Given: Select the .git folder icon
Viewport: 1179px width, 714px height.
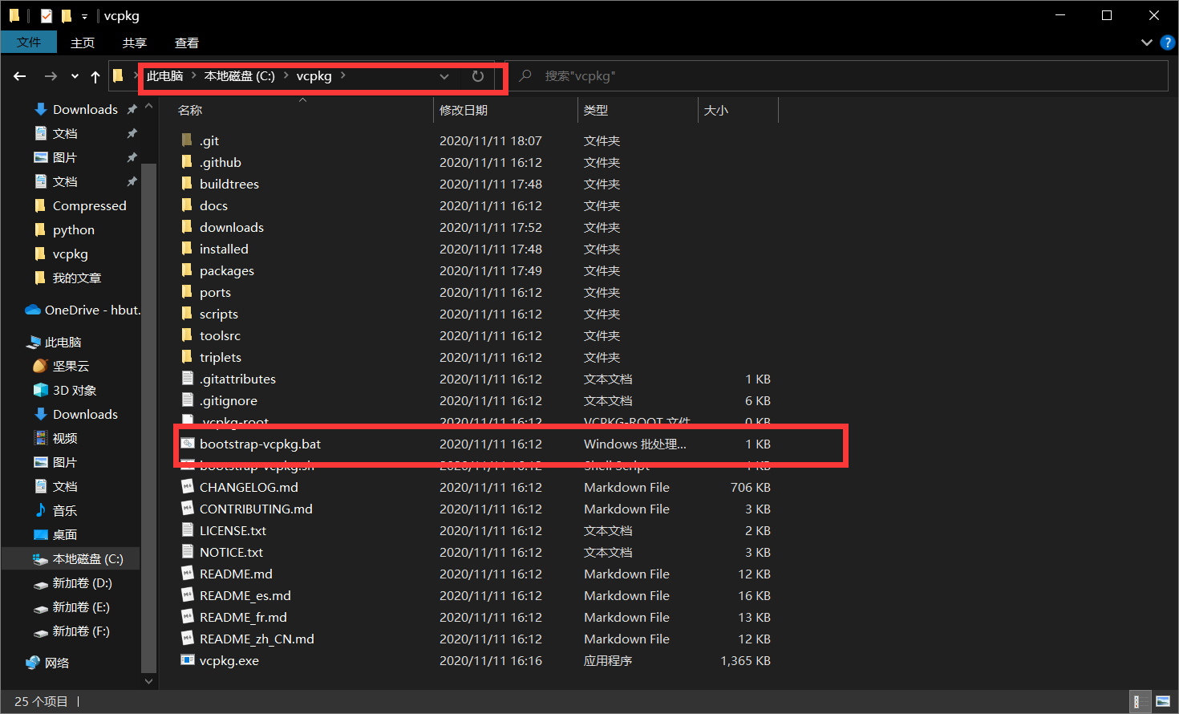Looking at the screenshot, I should (x=187, y=140).
